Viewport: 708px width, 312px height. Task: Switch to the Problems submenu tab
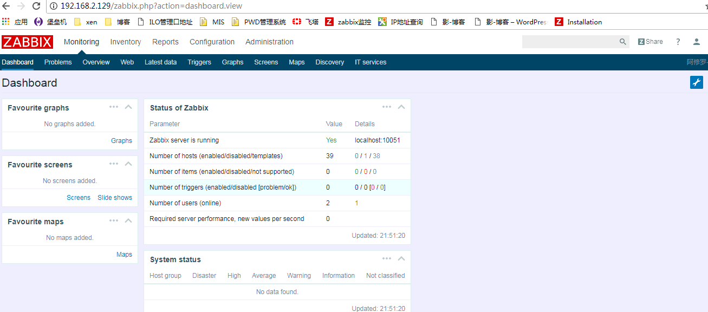pyautogui.click(x=58, y=62)
